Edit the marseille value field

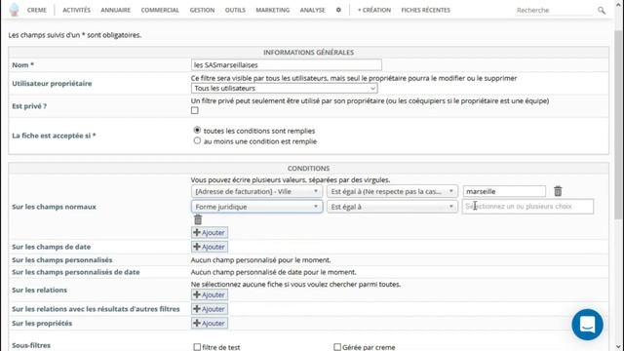tap(504, 191)
